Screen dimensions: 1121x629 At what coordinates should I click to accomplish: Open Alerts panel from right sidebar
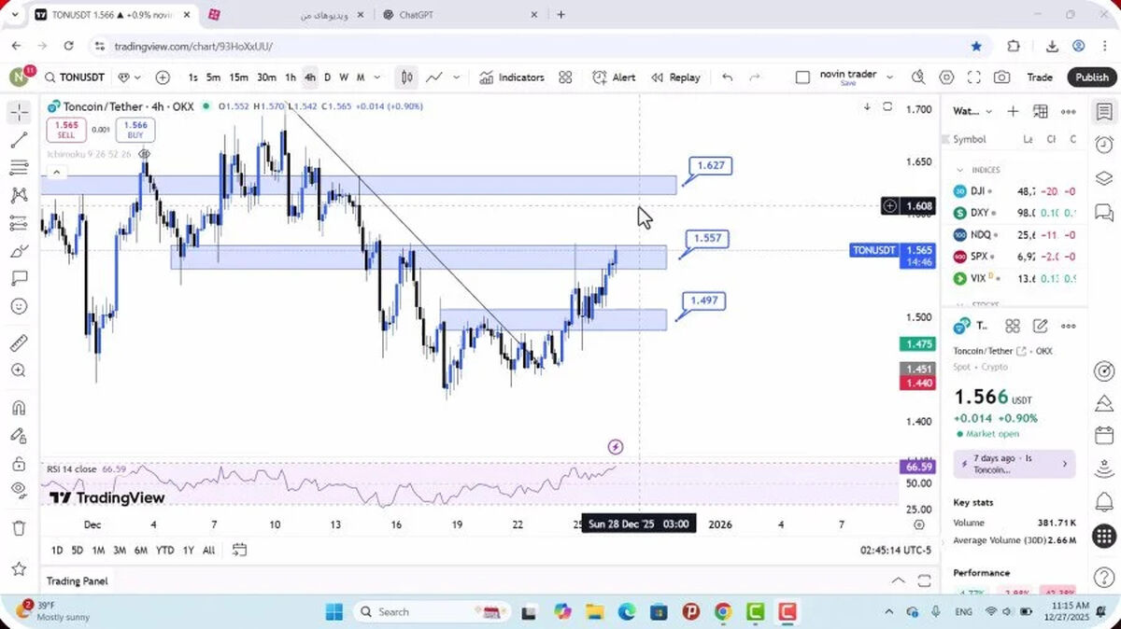1104,145
